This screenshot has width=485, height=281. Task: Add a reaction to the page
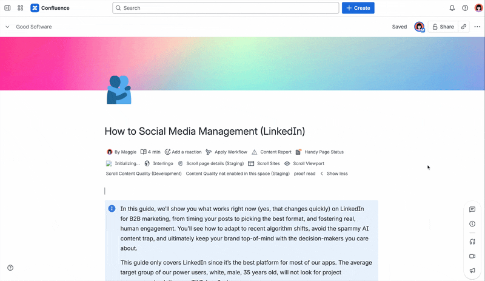point(183,152)
